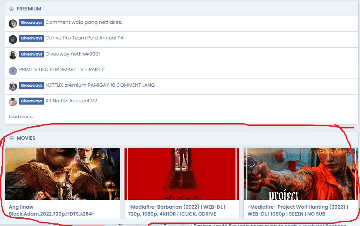Open the FREEMIUM section title
This screenshot has height=226, width=360.
[29, 9]
